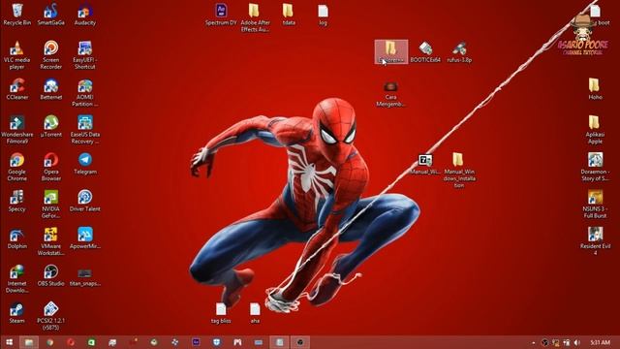Launch Google Chrome desktop shortcut
The image size is (620, 349).
17,167
